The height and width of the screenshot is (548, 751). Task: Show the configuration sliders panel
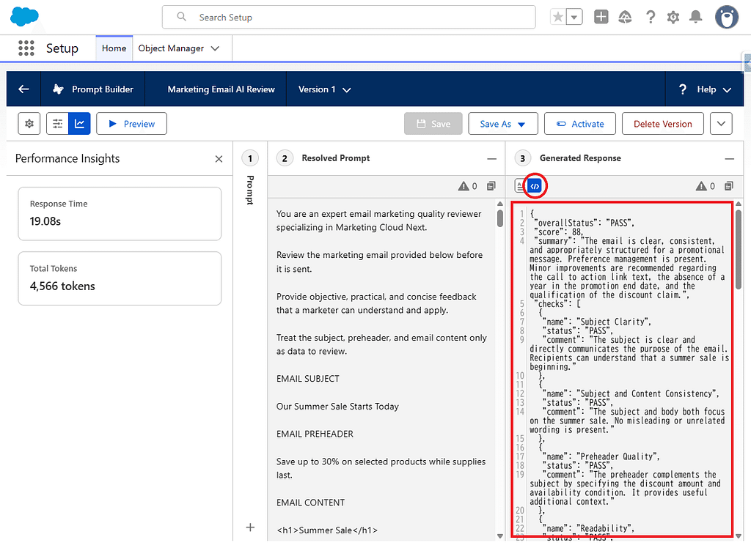click(x=57, y=124)
